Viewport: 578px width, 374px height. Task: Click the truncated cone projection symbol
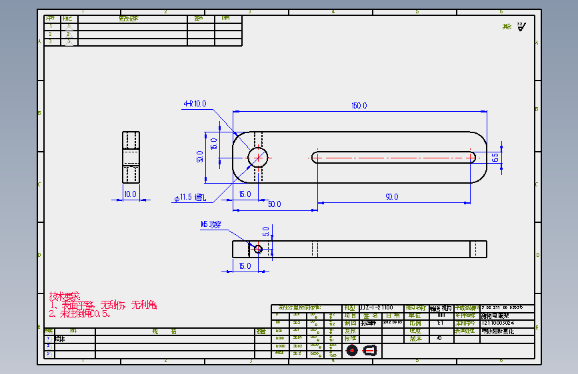point(370,351)
